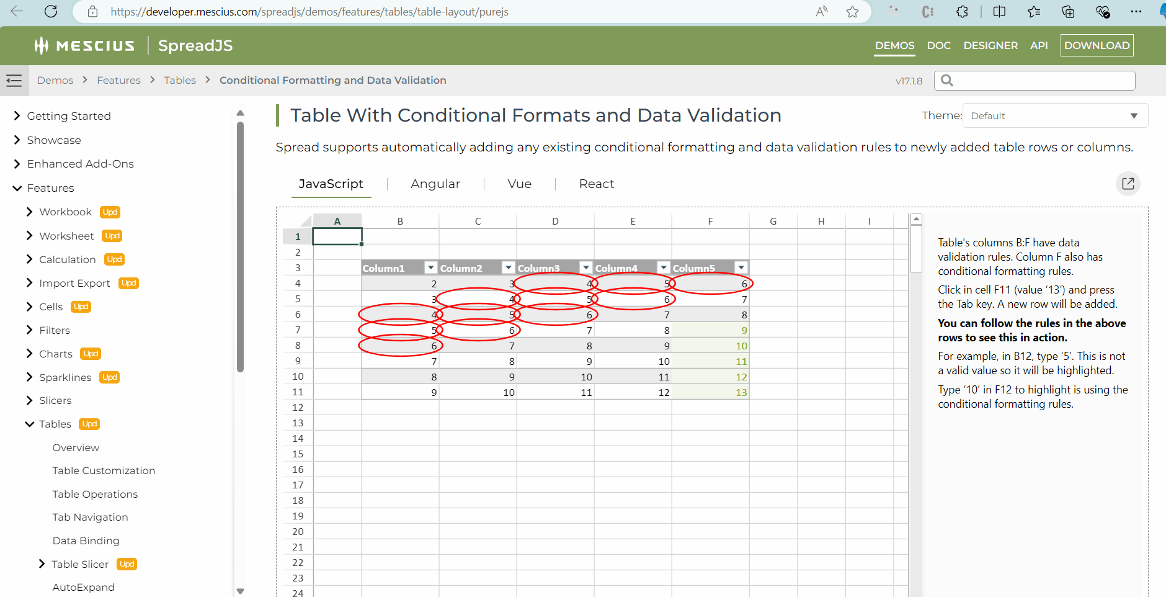Toggle split screen browser icon
Screen dimensions: 1166x597
click(999, 11)
